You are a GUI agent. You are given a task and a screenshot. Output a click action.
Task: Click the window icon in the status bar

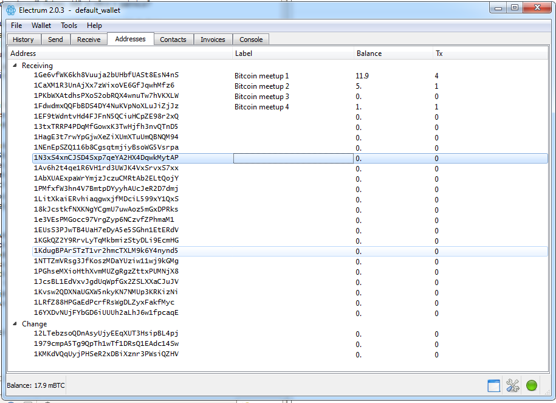point(494,385)
